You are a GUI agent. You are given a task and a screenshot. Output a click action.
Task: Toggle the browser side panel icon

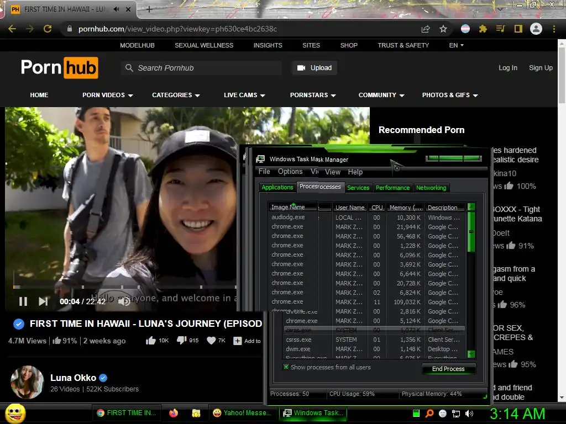518,29
